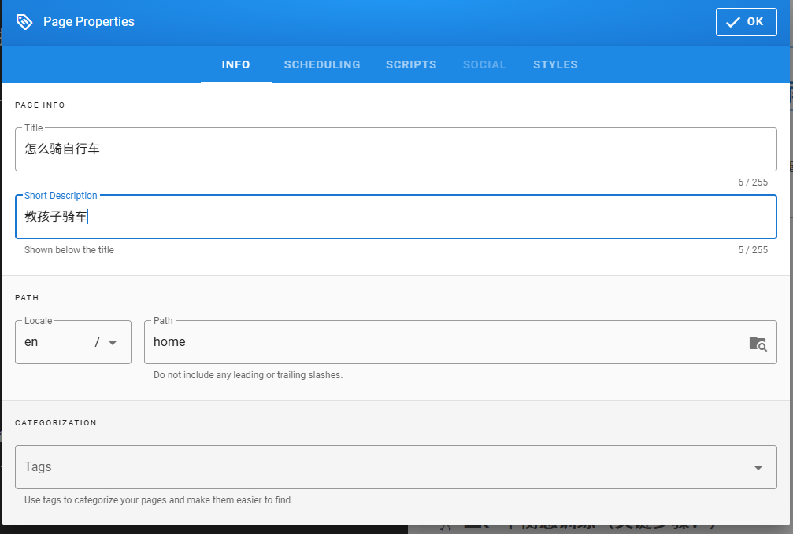Focus the Title input field
The height and width of the screenshot is (534, 793).
coord(396,149)
